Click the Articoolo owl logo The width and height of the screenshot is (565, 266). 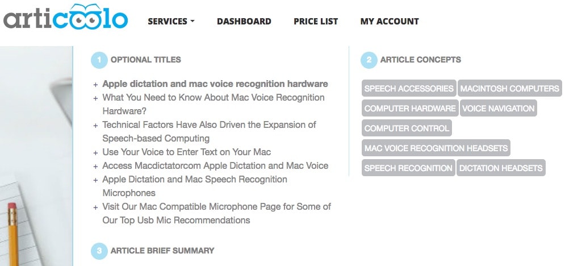tap(65, 17)
